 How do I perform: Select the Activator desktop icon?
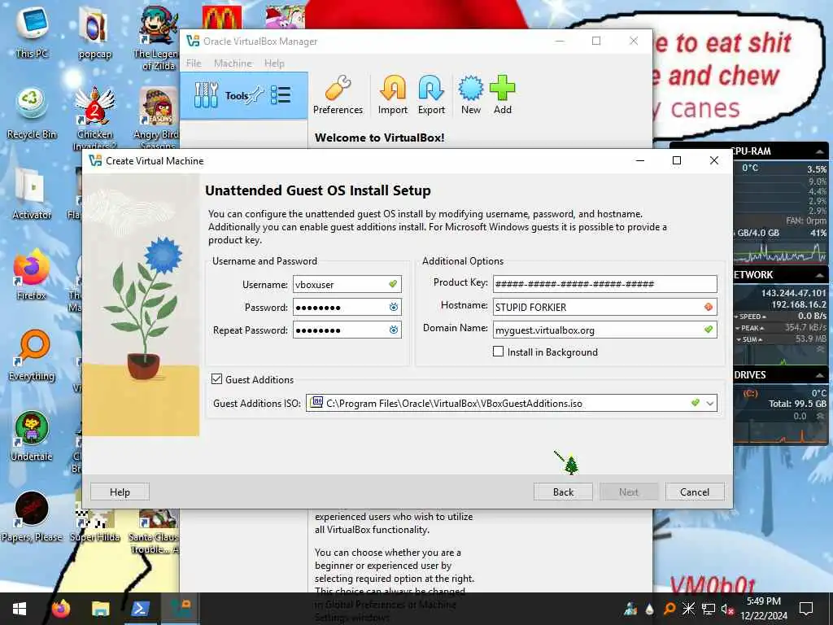pos(32,194)
